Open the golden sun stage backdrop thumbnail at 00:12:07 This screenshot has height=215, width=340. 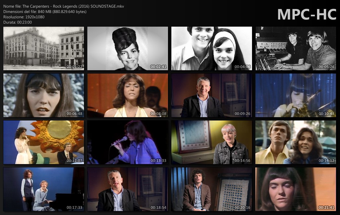(43, 142)
